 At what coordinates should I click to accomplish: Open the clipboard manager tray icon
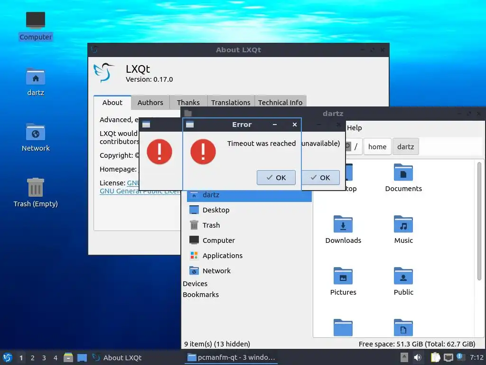coord(435,357)
